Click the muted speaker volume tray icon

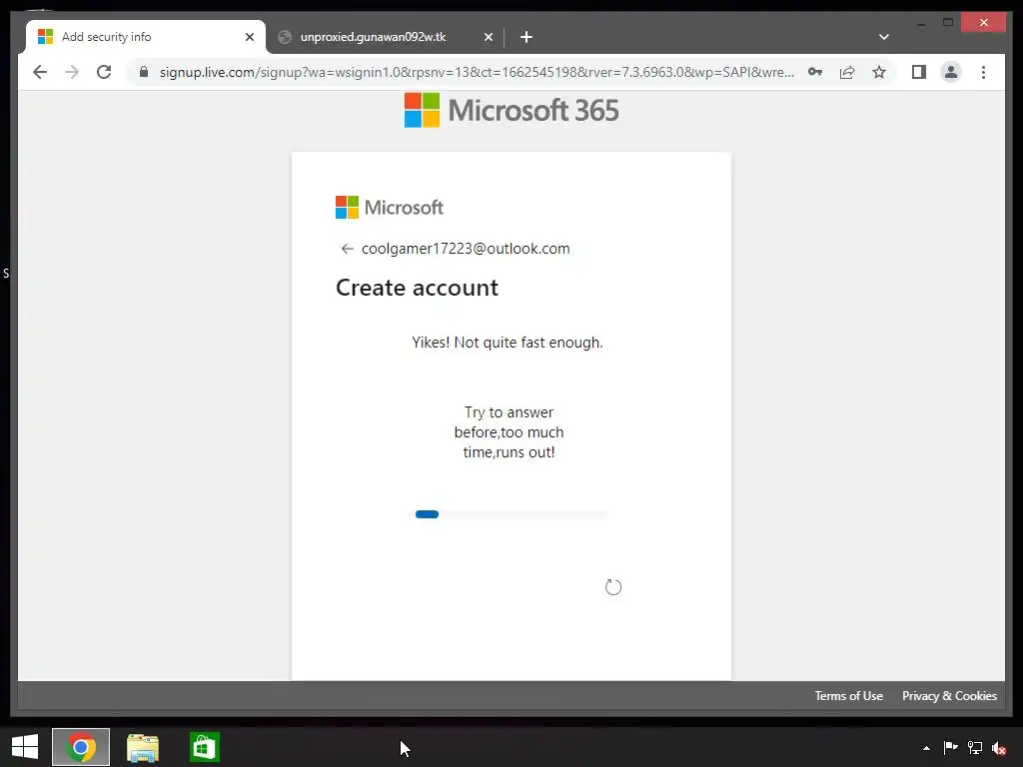click(x=999, y=748)
